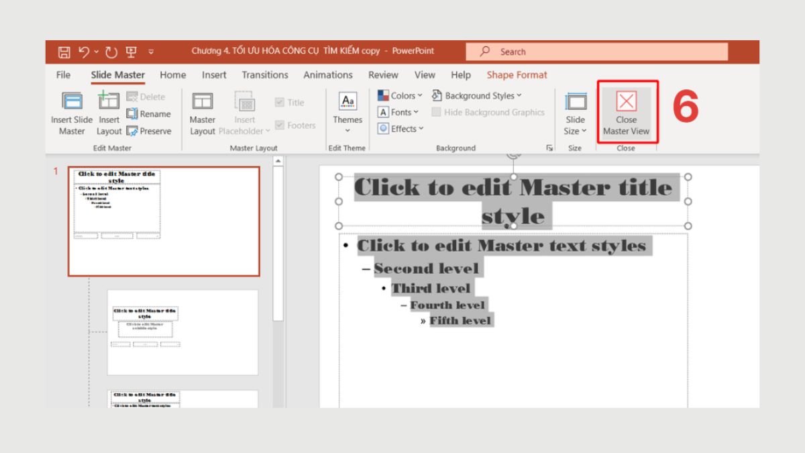Click the Preserve master icon
The image size is (805, 453).
133,132
